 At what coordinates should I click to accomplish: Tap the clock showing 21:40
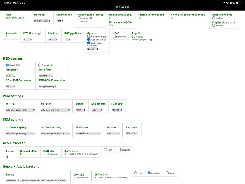6,3
